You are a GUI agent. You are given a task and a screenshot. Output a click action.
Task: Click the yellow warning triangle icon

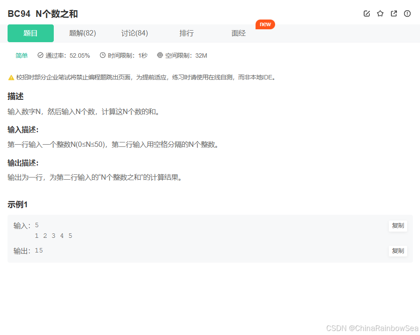[11, 78]
